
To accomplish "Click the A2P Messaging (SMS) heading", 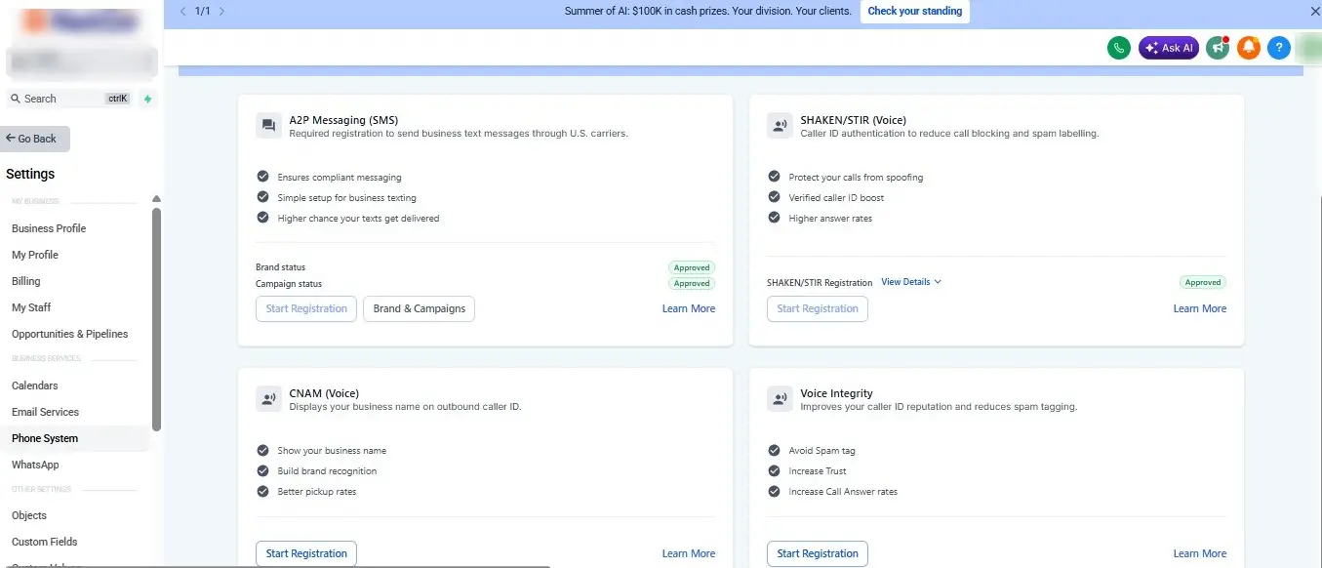I will 343,120.
